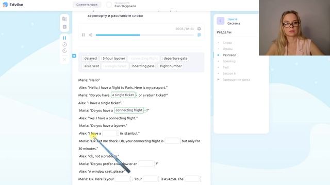330x185 pixels.
Task: Click filled answer 'a single ticket' in dialogue
Action: (x=123, y=95)
